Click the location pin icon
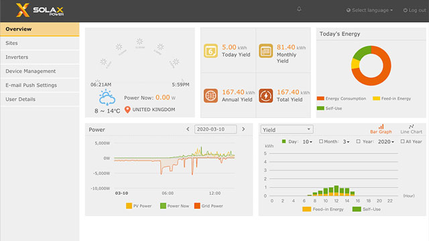This screenshot has width=429, height=241. click(x=127, y=110)
